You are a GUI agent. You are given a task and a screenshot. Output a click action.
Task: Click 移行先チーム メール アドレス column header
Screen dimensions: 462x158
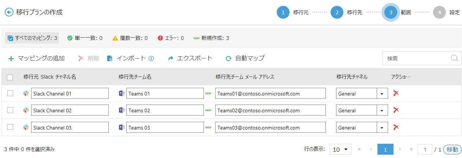(245, 77)
